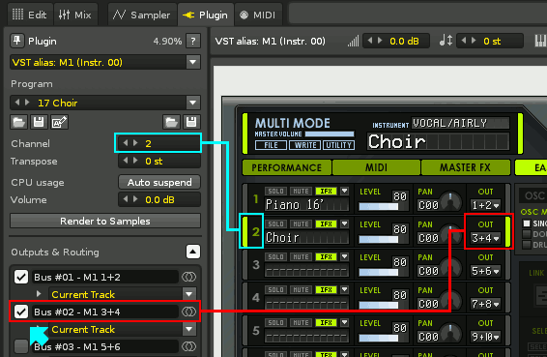Click stereo rings icon for Bus #02
The height and width of the screenshot is (357, 547).
(x=189, y=312)
